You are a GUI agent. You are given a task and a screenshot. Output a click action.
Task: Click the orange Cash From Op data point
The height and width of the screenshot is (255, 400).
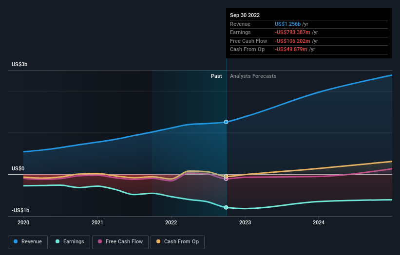(226, 176)
